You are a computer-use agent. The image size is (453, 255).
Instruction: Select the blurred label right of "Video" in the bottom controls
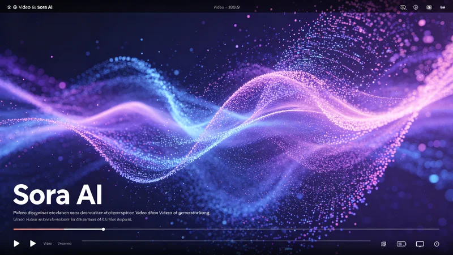coord(65,244)
